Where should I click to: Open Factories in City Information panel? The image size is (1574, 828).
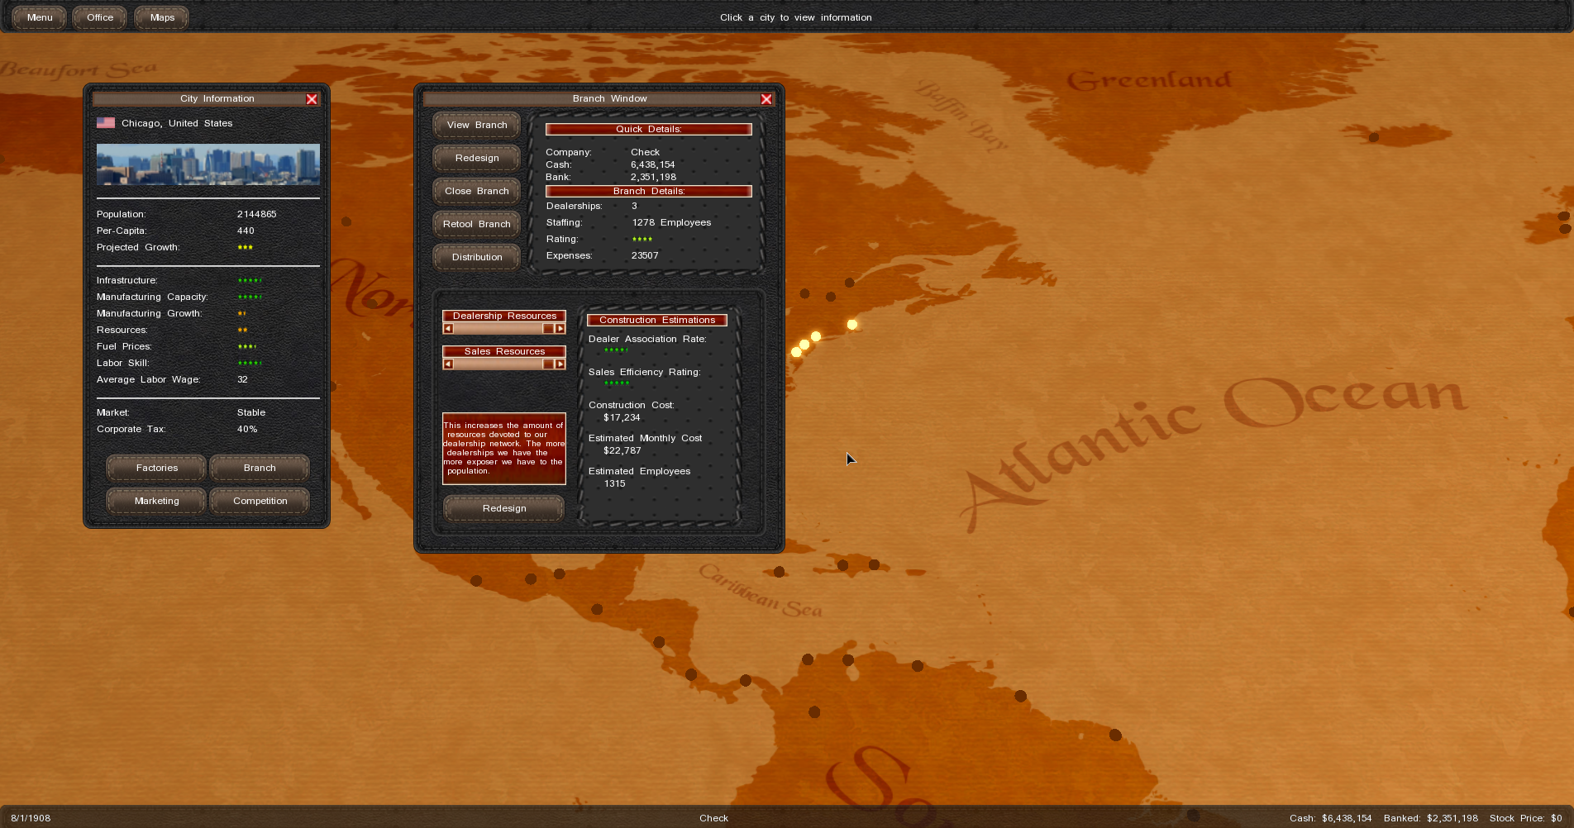[157, 468]
